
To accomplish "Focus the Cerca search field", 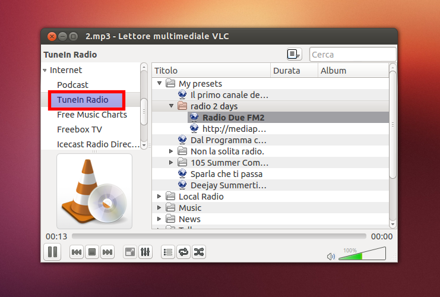I will click(353, 55).
